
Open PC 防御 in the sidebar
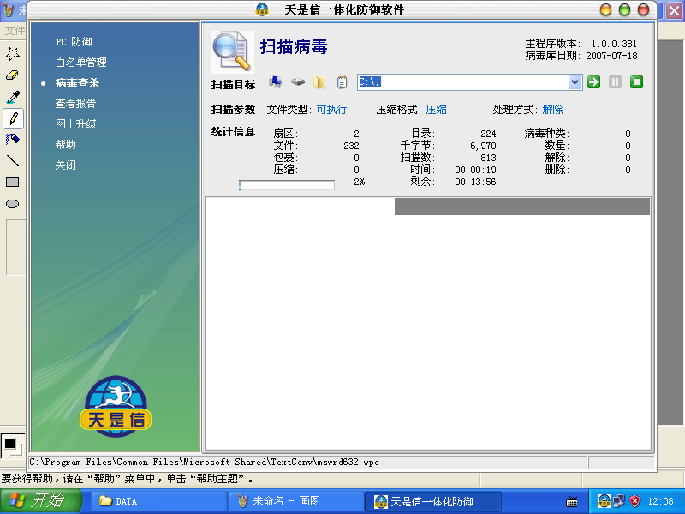point(74,41)
